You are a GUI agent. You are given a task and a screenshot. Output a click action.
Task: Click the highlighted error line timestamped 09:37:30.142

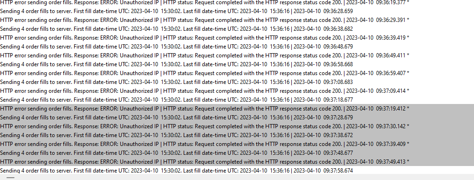[237, 126]
